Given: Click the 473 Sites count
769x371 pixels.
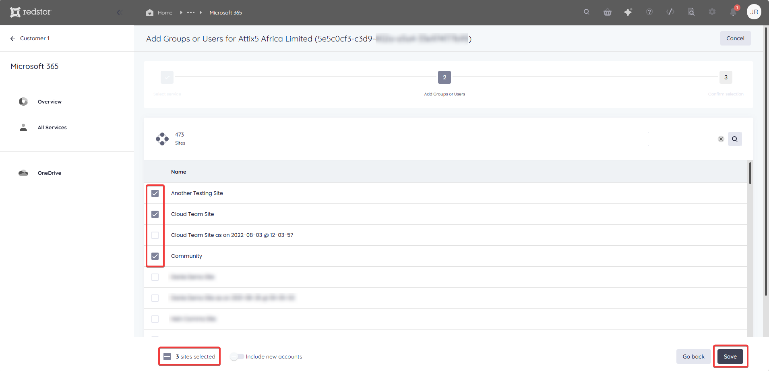Looking at the screenshot, I should pos(180,139).
